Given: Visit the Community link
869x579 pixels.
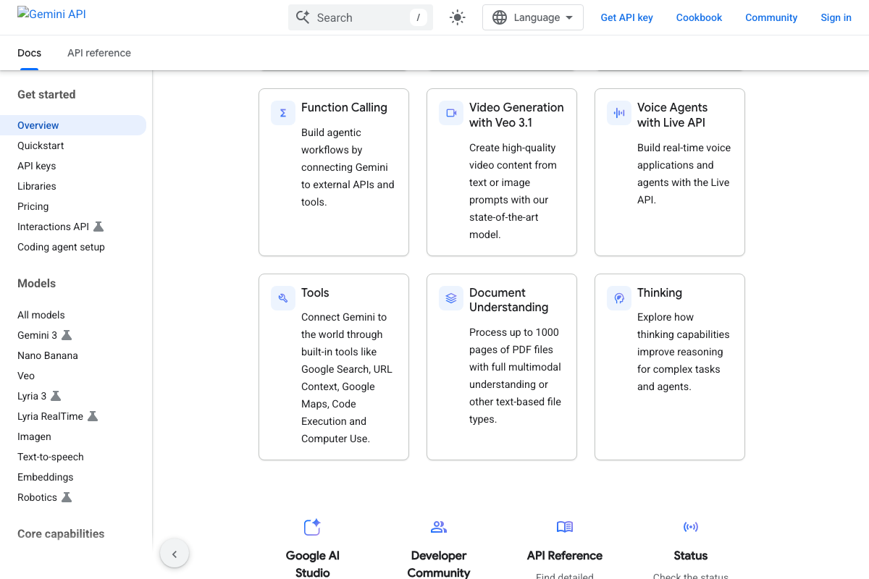Looking at the screenshot, I should (771, 17).
